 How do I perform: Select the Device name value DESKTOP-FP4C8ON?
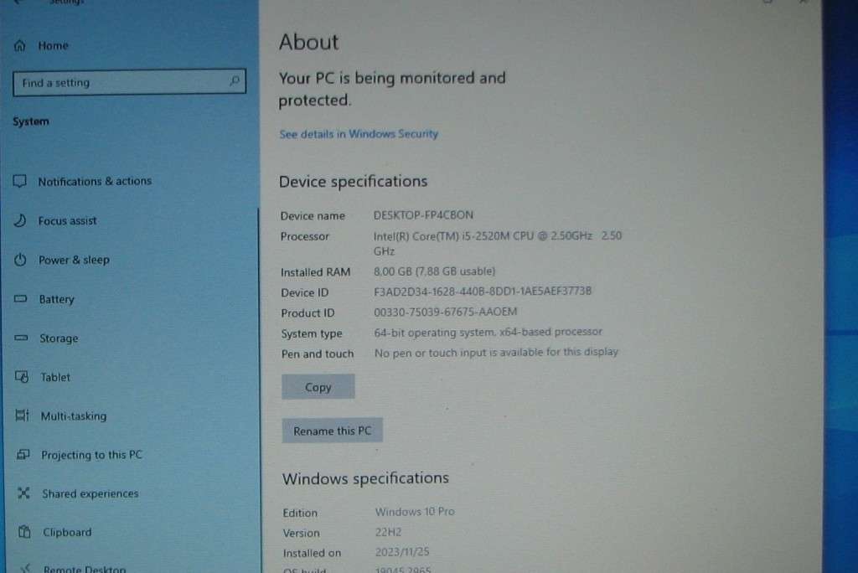[x=423, y=214]
